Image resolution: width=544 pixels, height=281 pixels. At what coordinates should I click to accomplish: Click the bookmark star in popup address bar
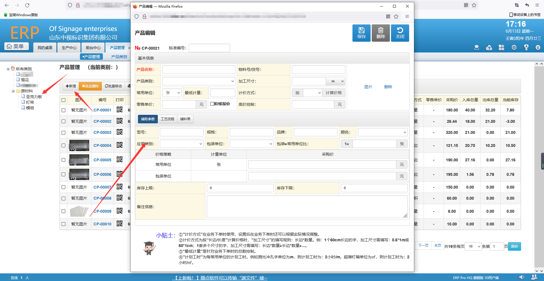(x=396, y=16)
